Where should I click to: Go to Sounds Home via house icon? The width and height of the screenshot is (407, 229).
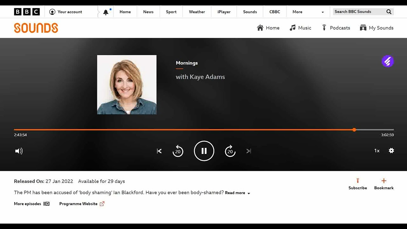pos(260,28)
